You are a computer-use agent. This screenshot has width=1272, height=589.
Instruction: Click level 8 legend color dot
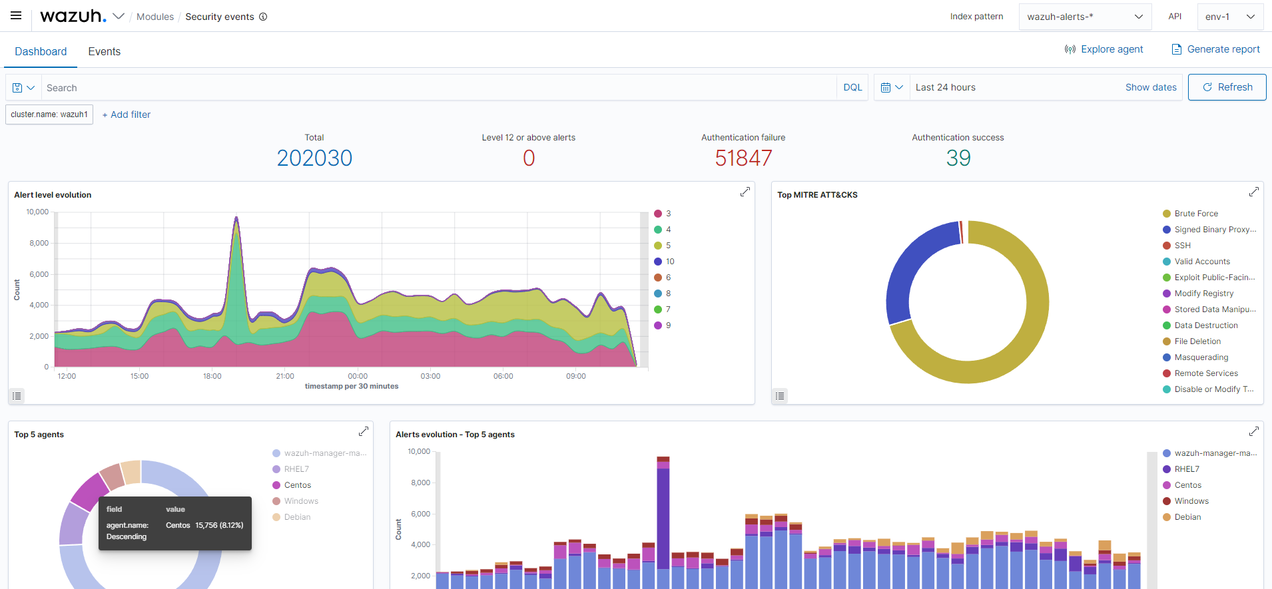tap(658, 294)
